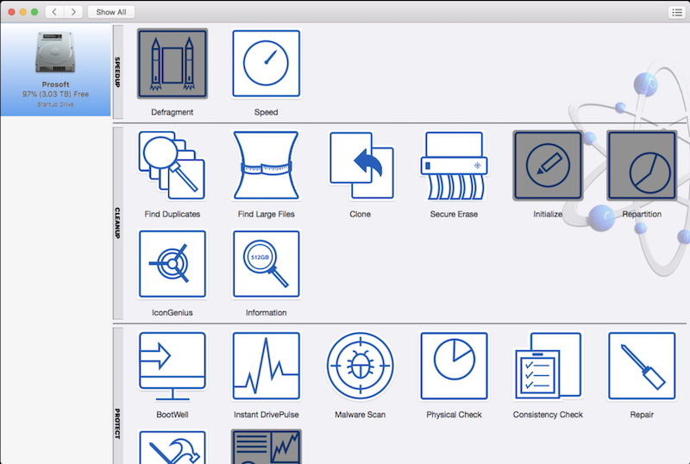Select the Find Large Files tool

pyautogui.click(x=267, y=166)
